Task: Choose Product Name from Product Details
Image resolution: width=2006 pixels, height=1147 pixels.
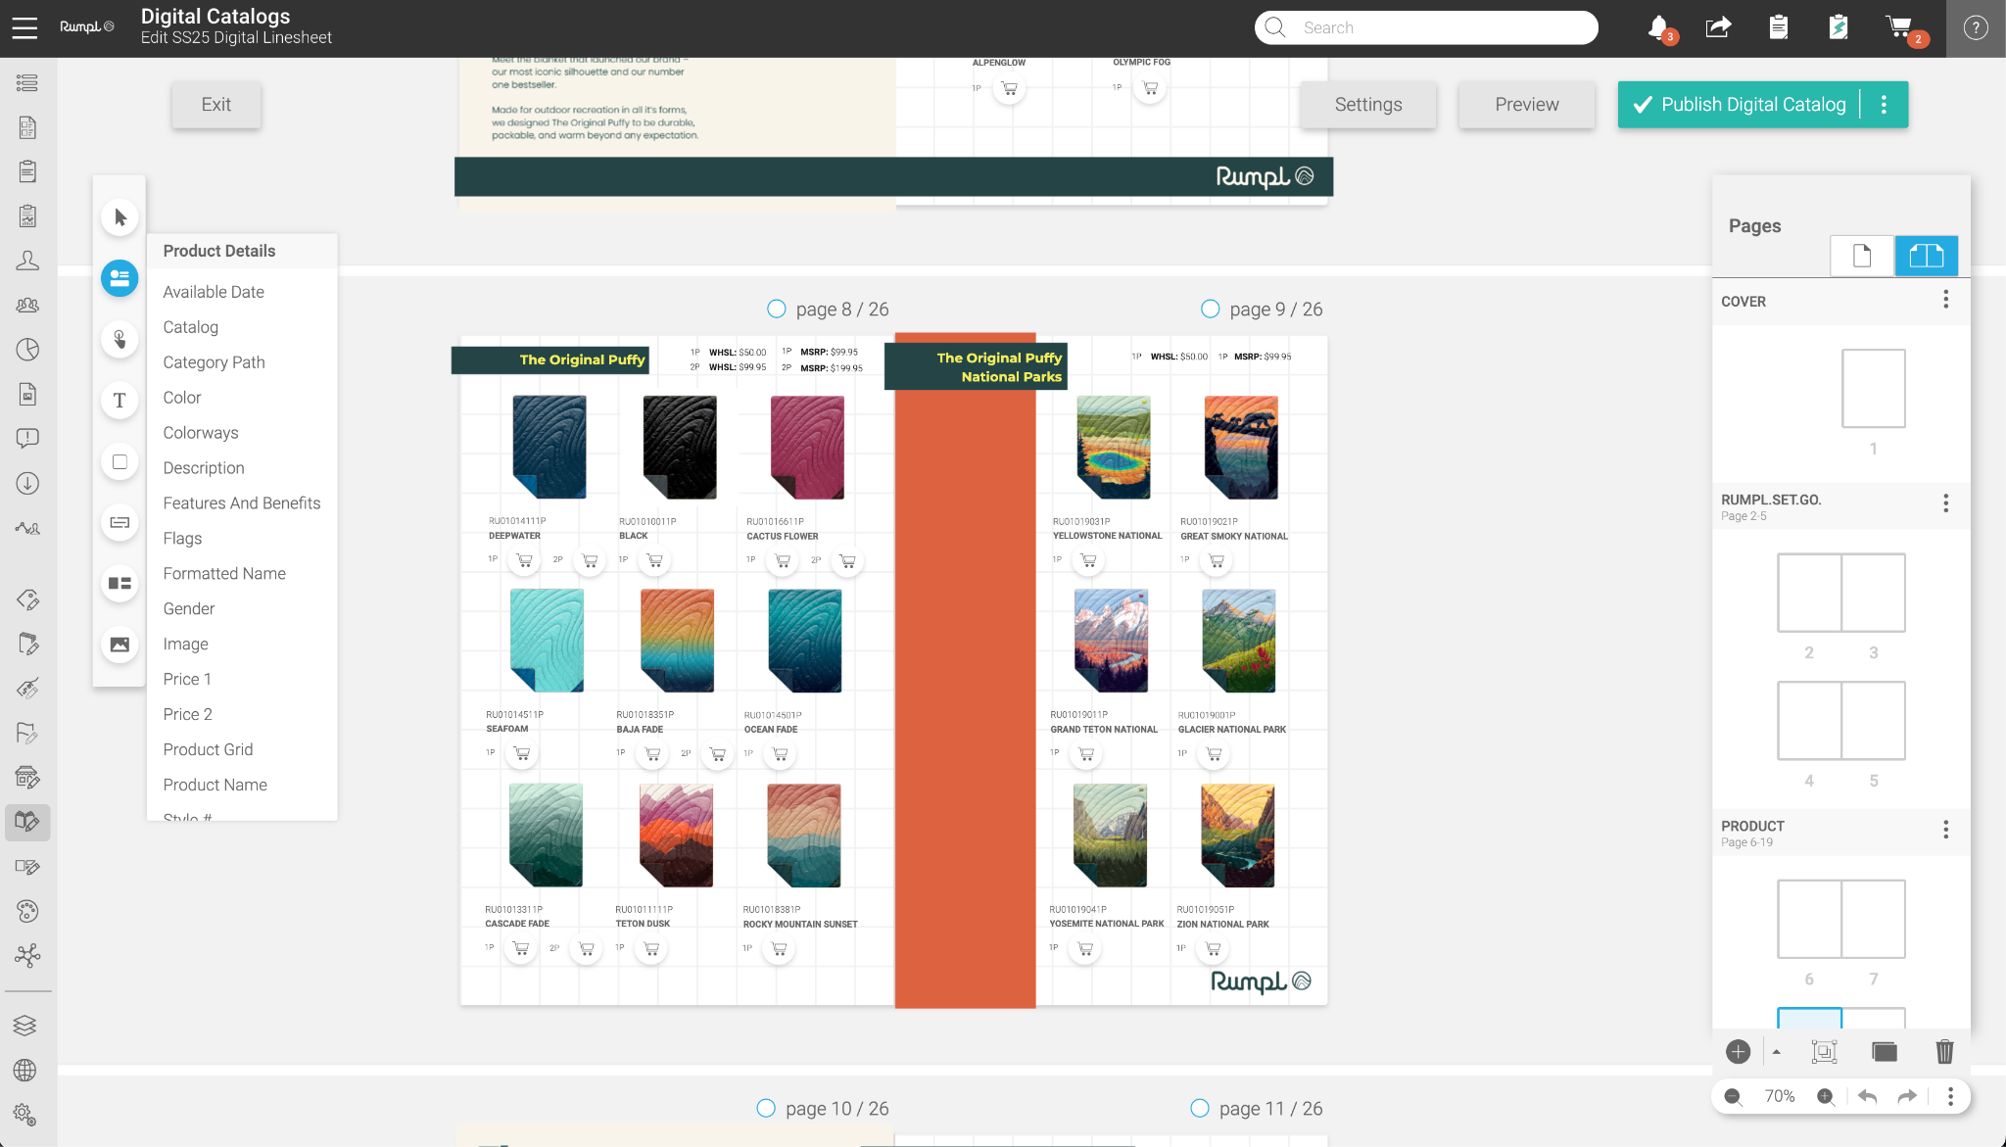Action: (x=215, y=786)
